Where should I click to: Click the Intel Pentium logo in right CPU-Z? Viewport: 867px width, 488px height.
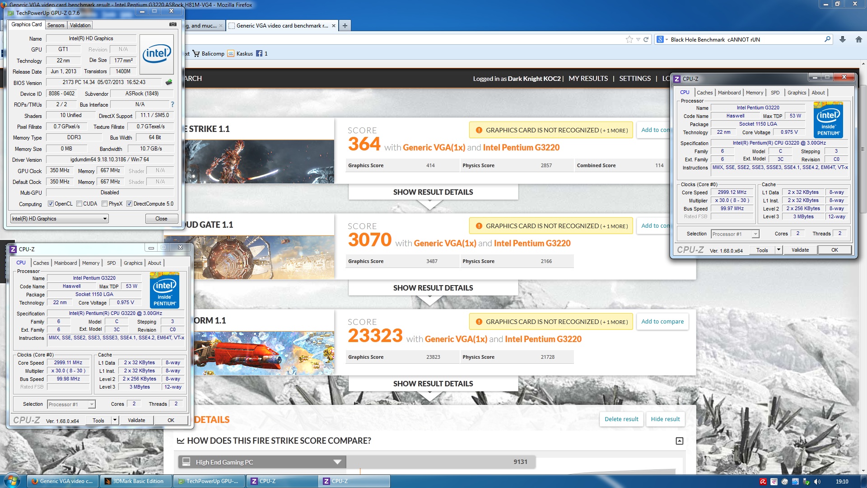828,120
